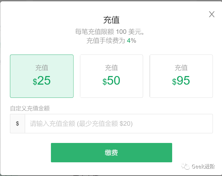This screenshot has height=176, width=222.
Task: Click the 充值 label above $95
Action: click(181, 68)
